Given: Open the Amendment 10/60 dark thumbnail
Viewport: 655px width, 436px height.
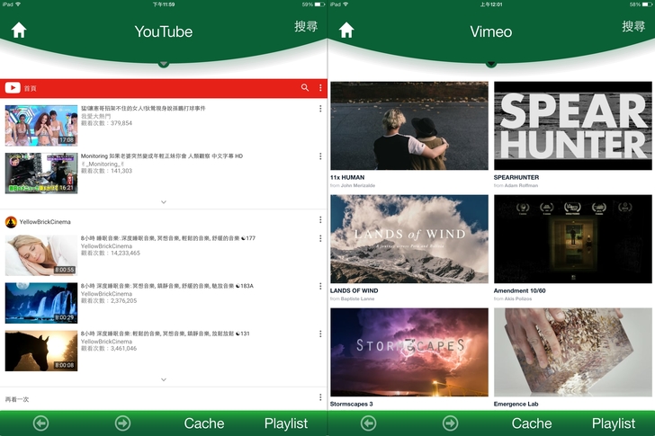Looking at the screenshot, I should (573, 239).
